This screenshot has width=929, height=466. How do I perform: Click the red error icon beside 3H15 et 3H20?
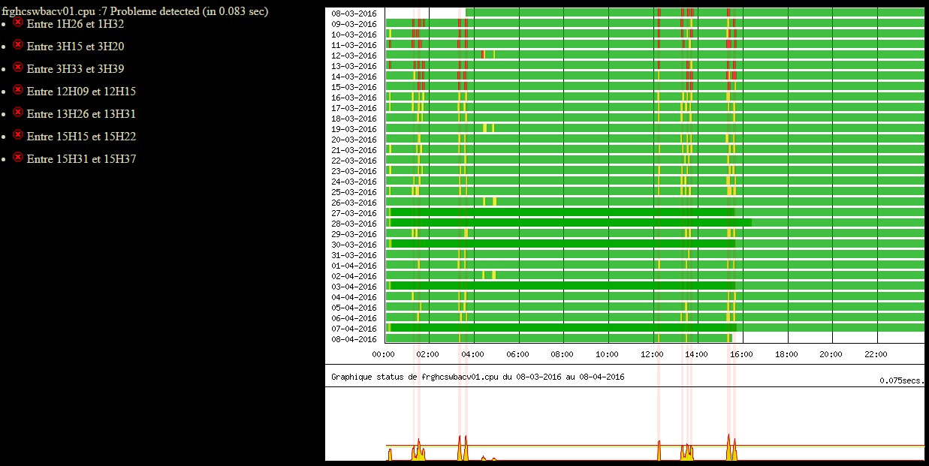pos(19,45)
